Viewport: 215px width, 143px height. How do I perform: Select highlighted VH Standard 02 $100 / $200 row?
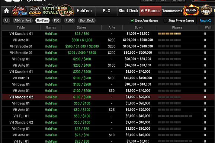pos(108,97)
